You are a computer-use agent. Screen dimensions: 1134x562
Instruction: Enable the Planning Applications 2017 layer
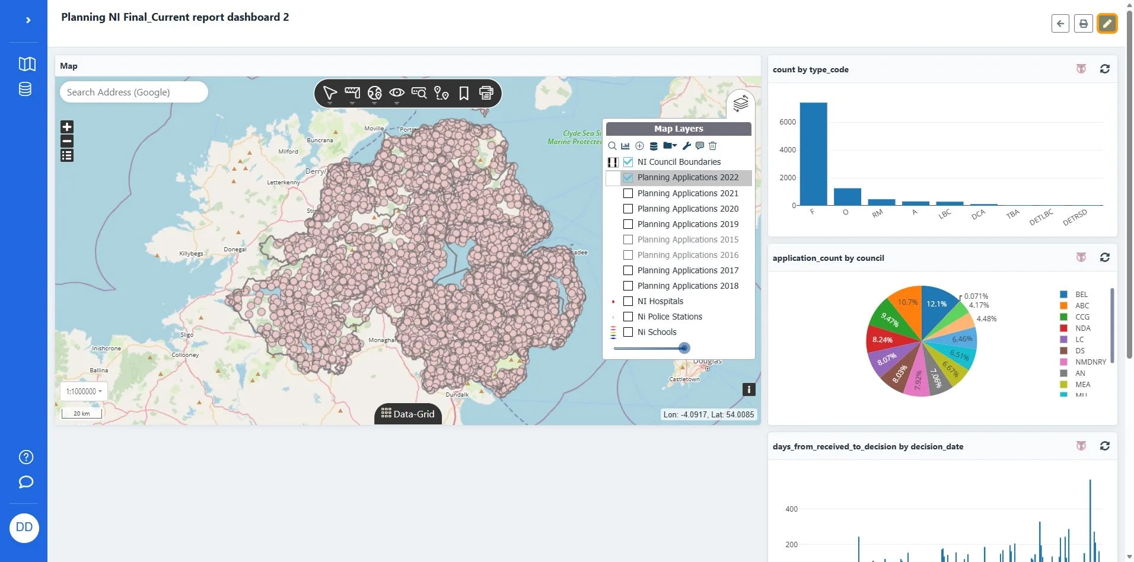tap(628, 270)
